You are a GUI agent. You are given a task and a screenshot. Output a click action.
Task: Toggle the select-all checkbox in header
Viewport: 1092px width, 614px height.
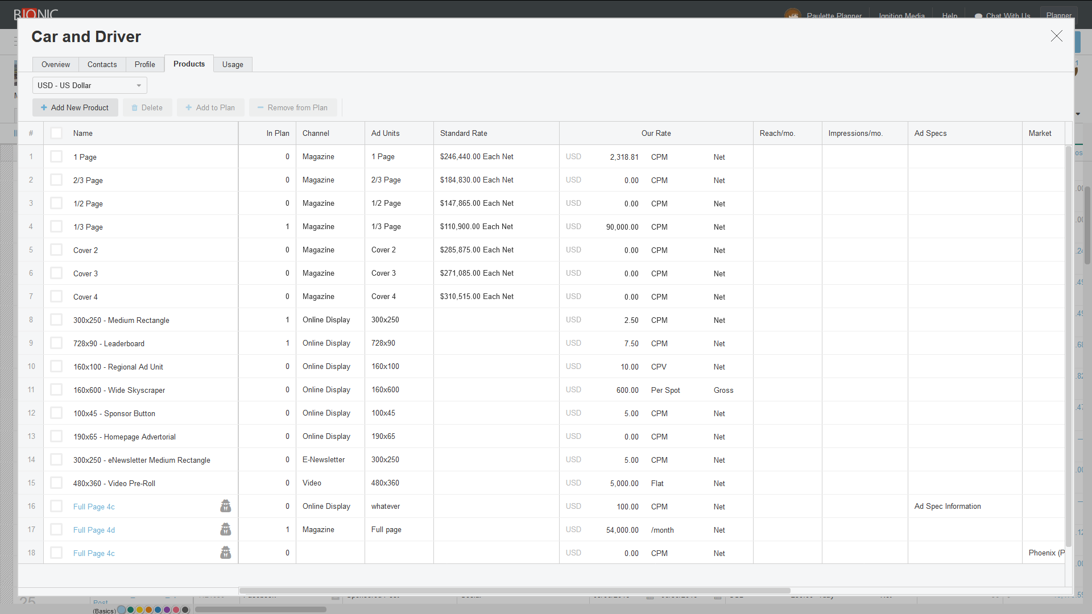click(x=56, y=133)
